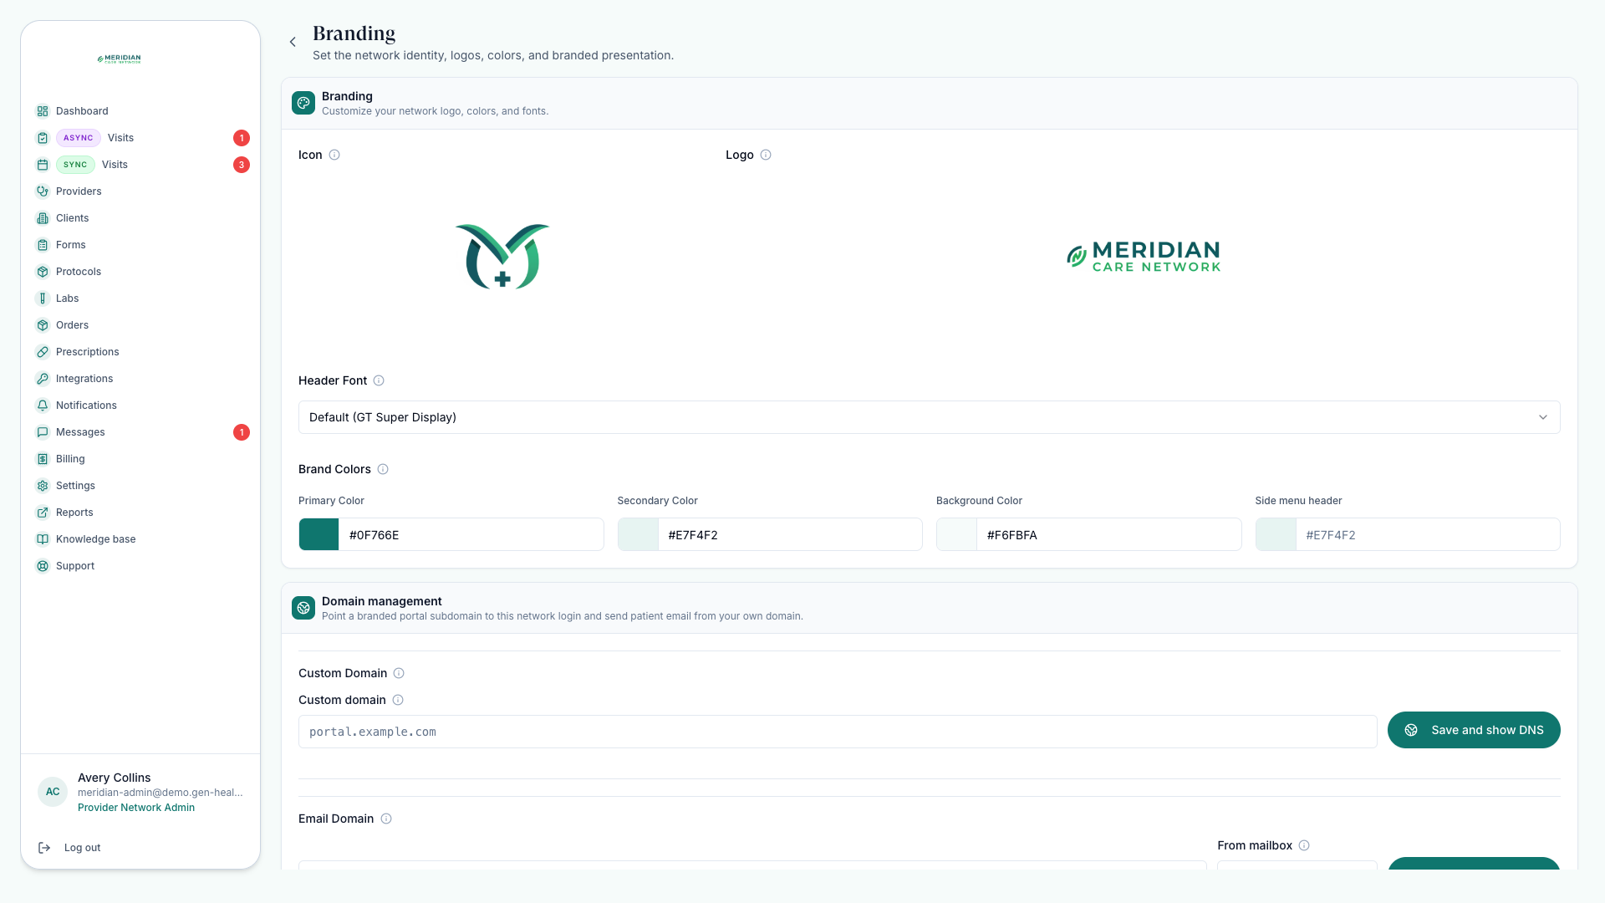Viewport: 1605px width, 903px height.
Task: Click the Integrations key icon
Action: (x=43, y=379)
